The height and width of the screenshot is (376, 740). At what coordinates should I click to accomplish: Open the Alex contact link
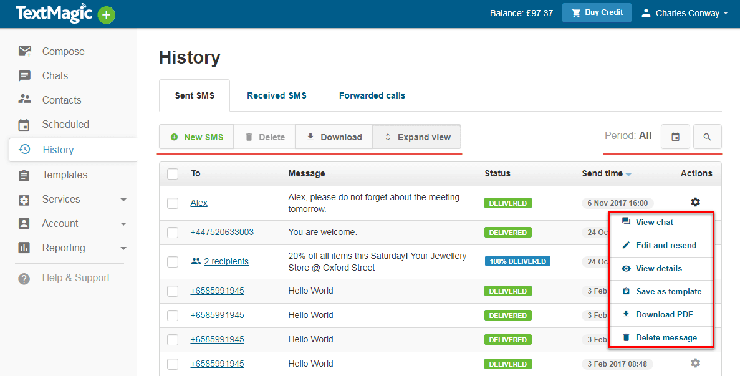(x=199, y=203)
